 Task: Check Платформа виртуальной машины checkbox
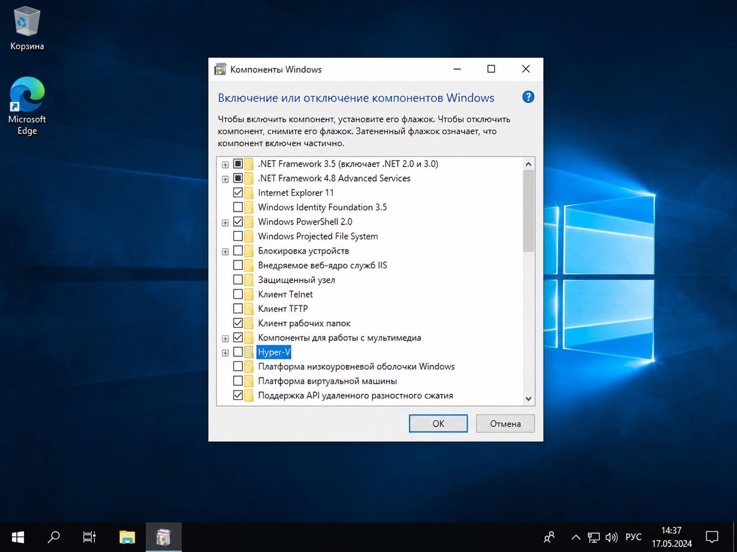click(238, 381)
